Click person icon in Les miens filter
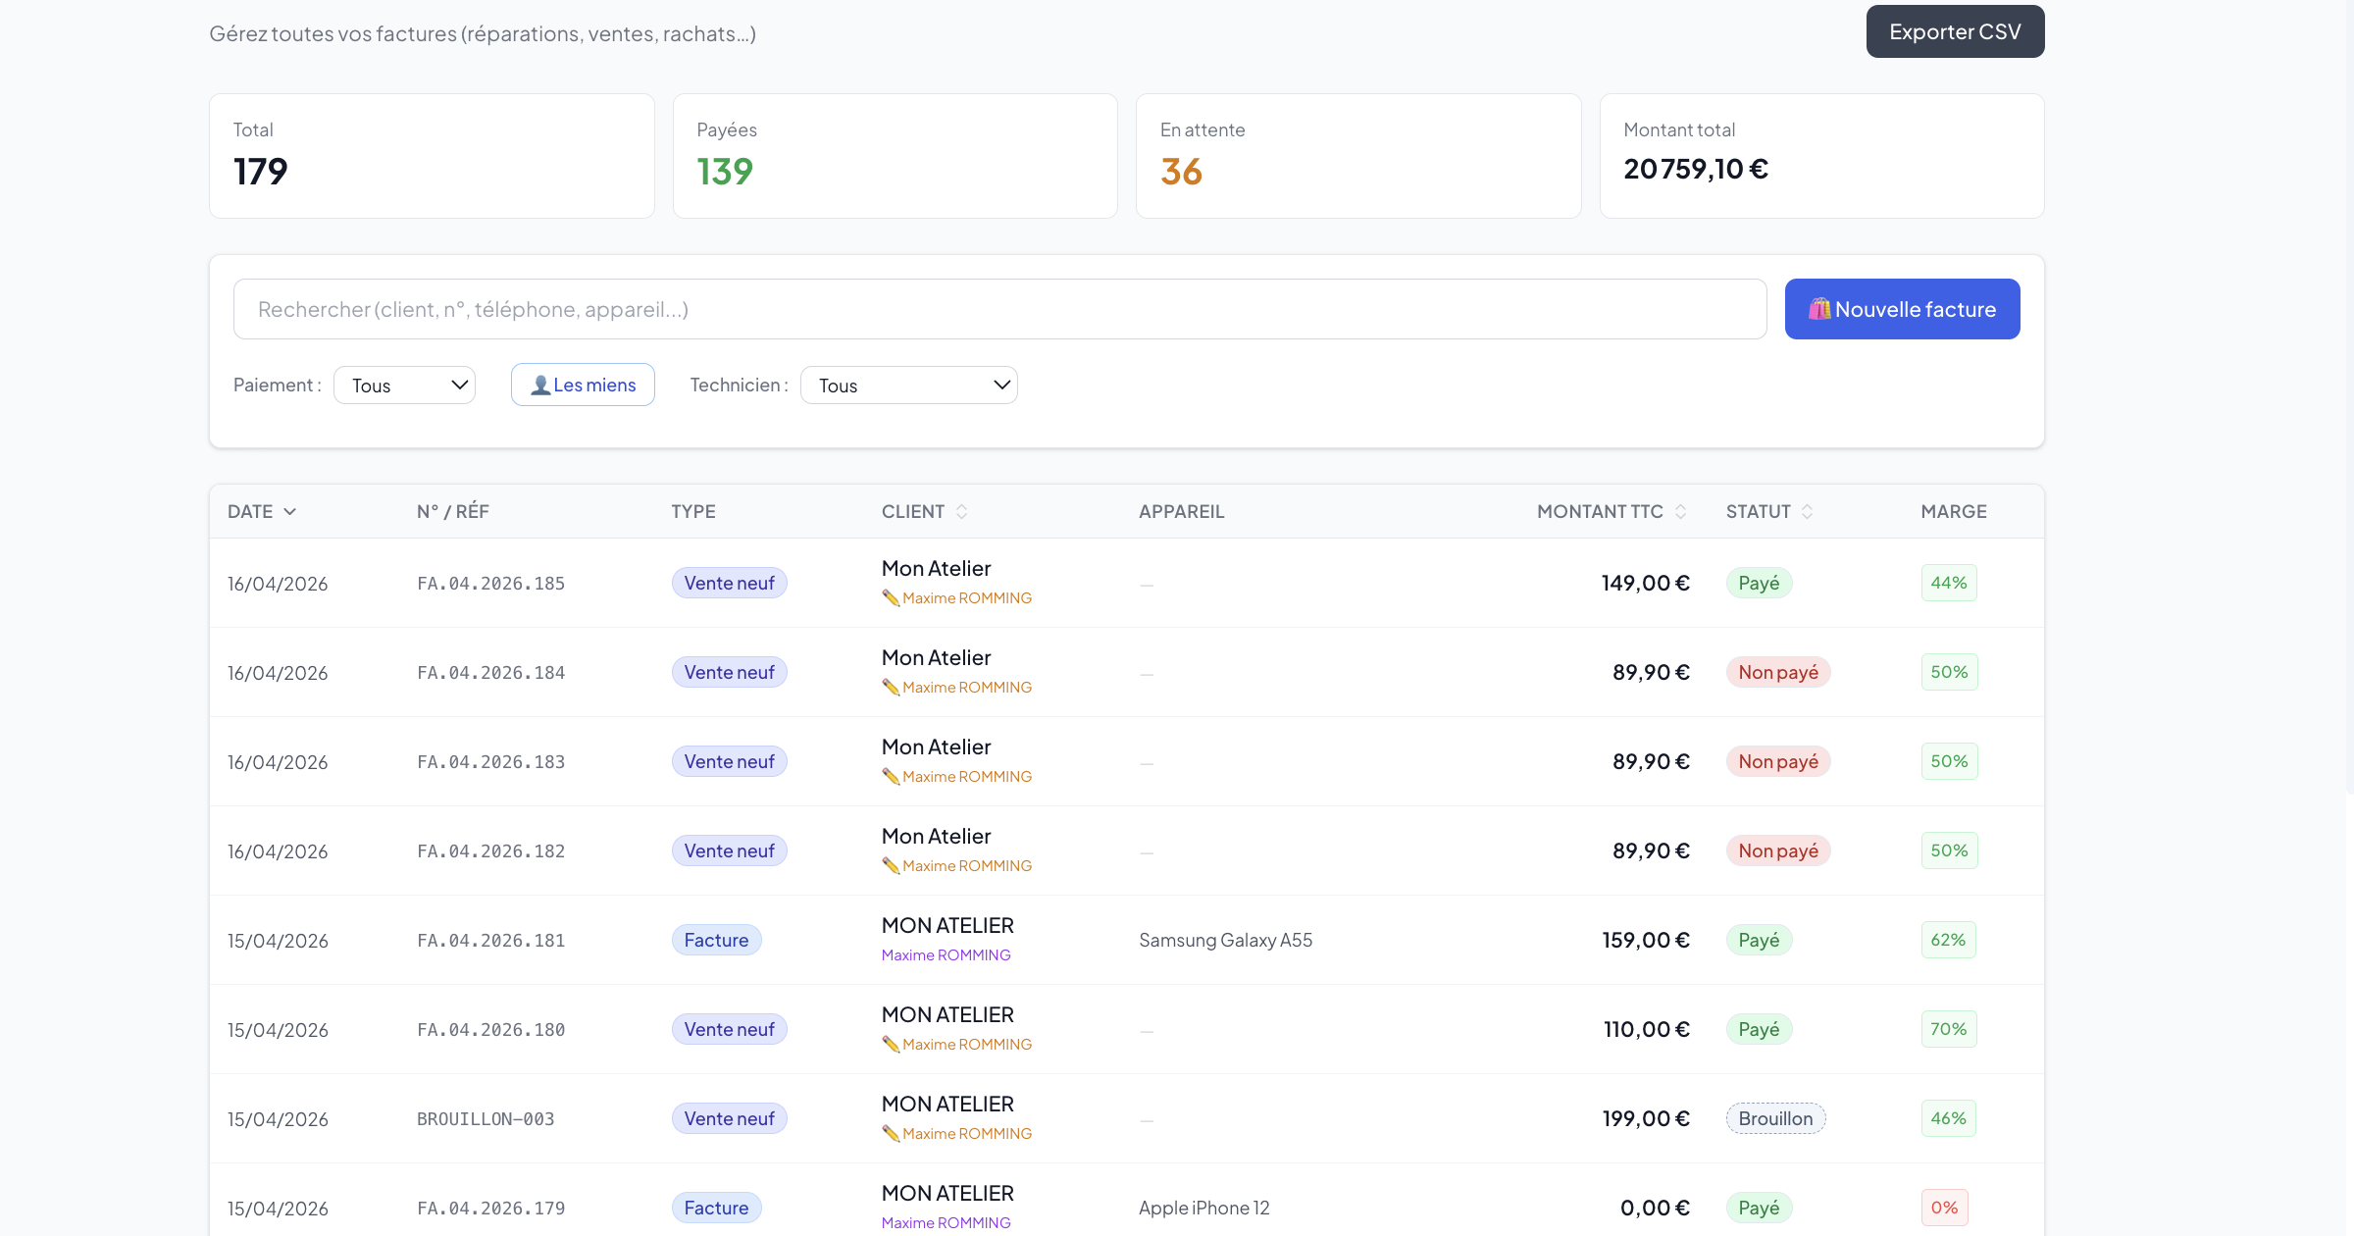 [539, 385]
